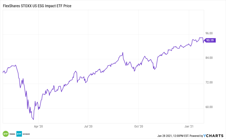Click the 93.19 current price tag
The height and width of the screenshot is (139, 226).
[210, 40]
